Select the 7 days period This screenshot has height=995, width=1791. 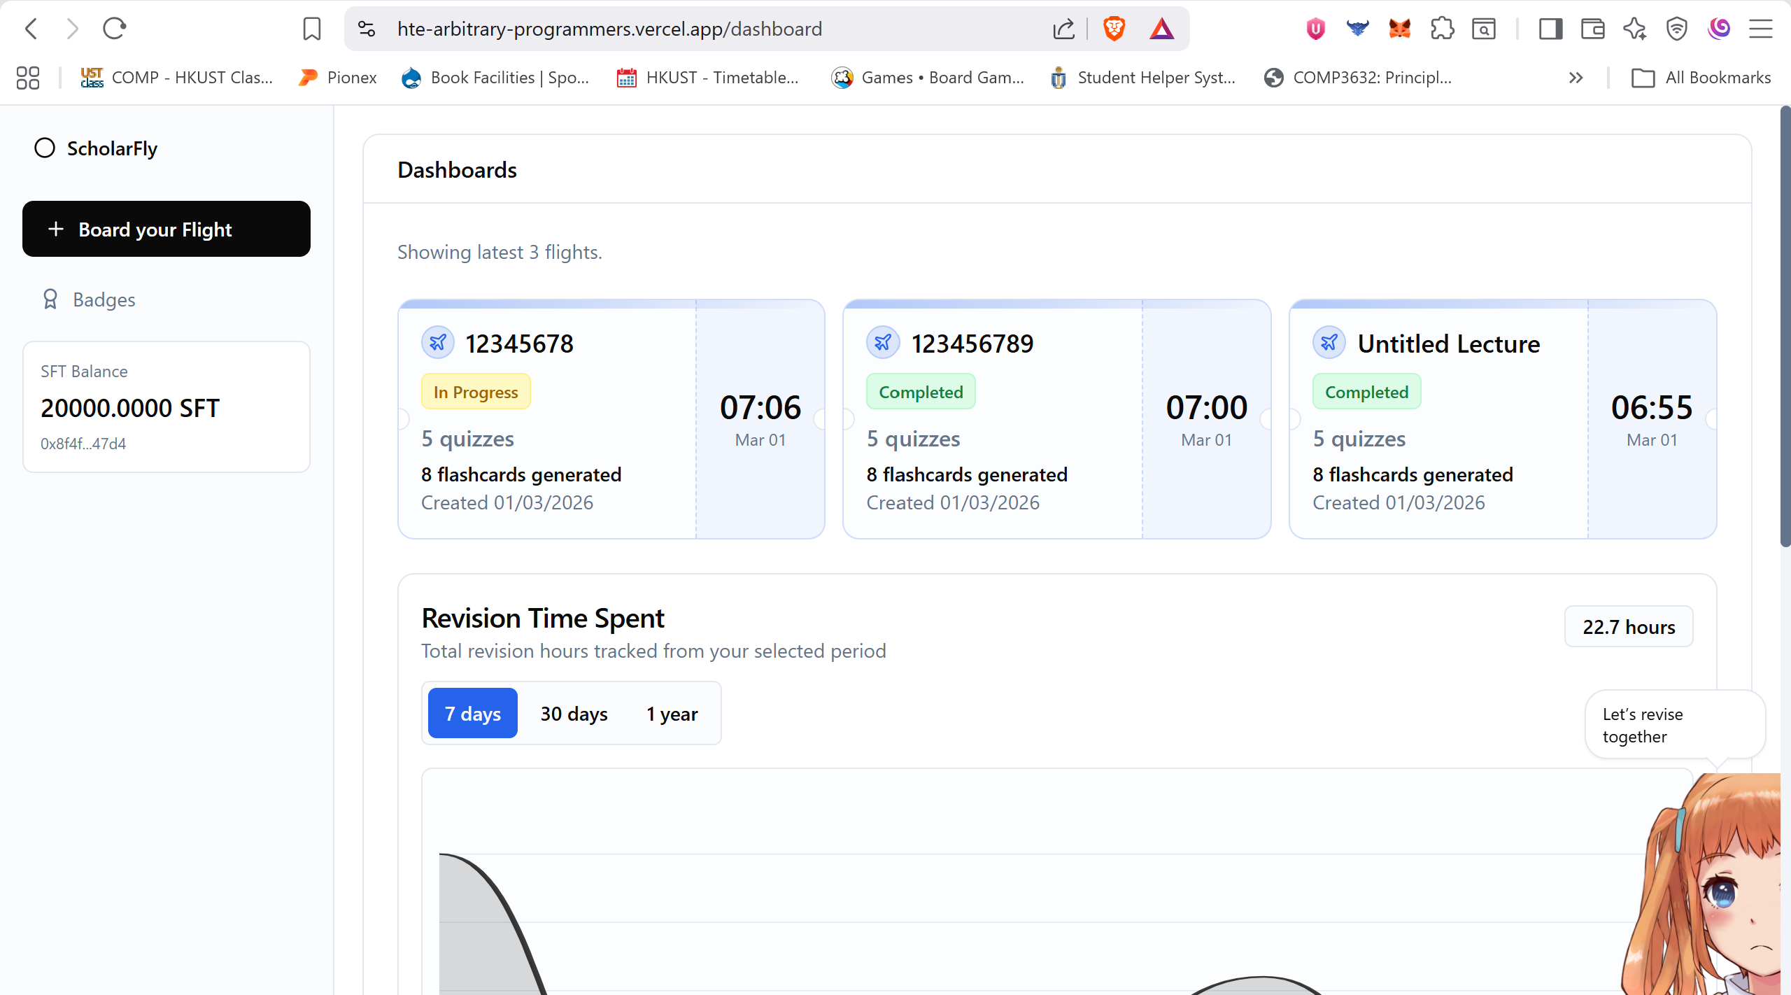[x=472, y=713]
